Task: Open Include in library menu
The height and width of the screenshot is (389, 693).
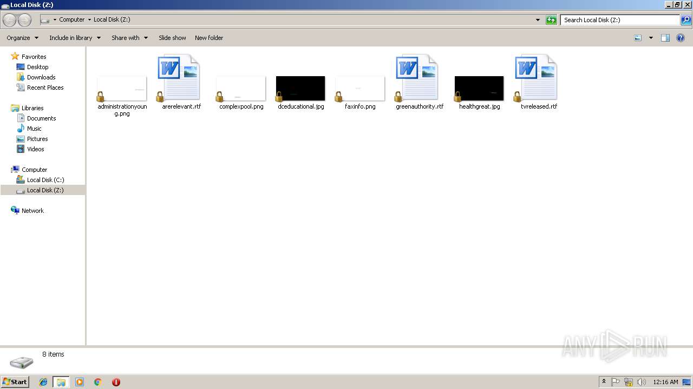Action: tap(75, 38)
